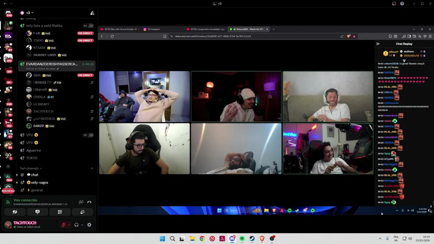Image resolution: width=434 pixels, height=244 pixels.
Task: Collapse the Text channels category
Action: click(x=31, y=168)
